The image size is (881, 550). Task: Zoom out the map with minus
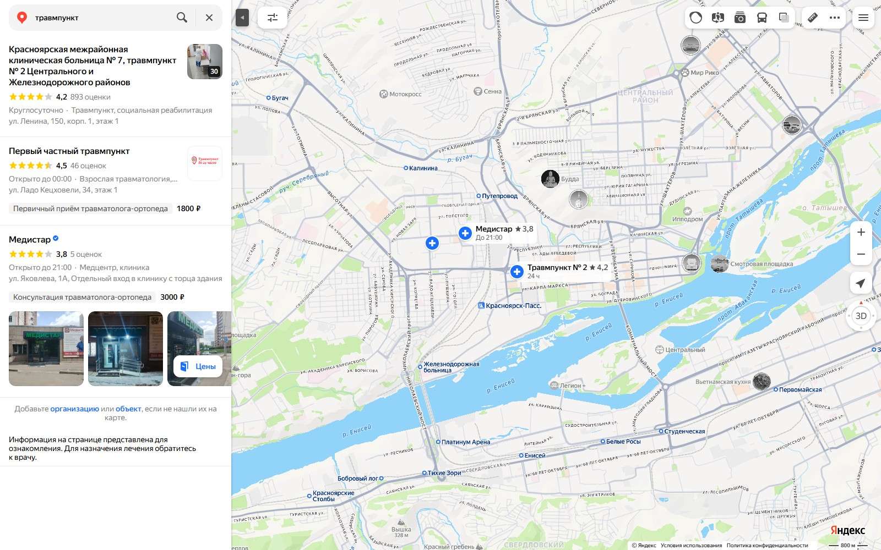point(861,254)
